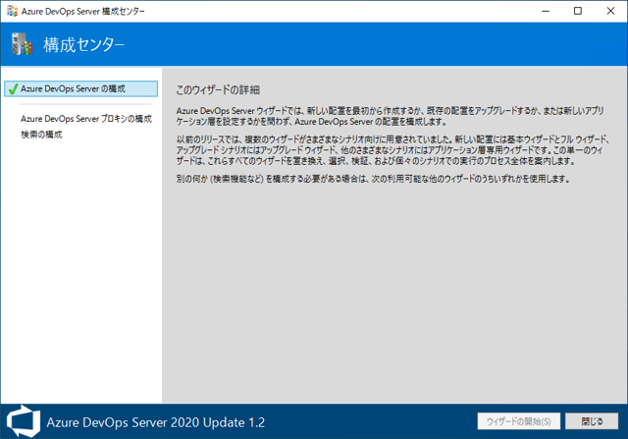Click the paragraph starting with 別の何か

[x=373, y=179]
